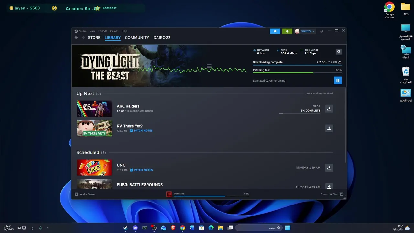Click the taskbar search box

pyautogui.click(x=258, y=228)
